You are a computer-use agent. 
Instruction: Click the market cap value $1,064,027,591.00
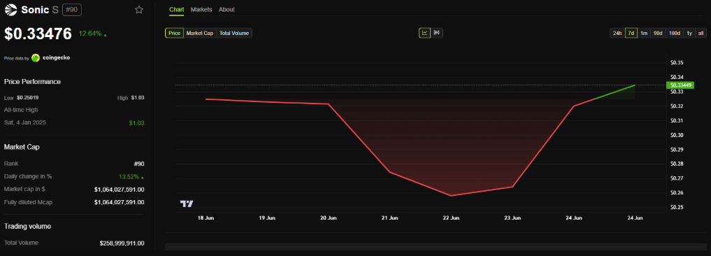[120, 190]
